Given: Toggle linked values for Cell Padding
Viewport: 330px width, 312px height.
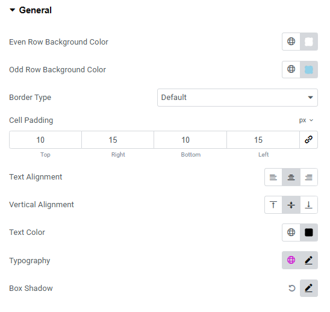Looking at the screenshot, I should coord(308,140).
